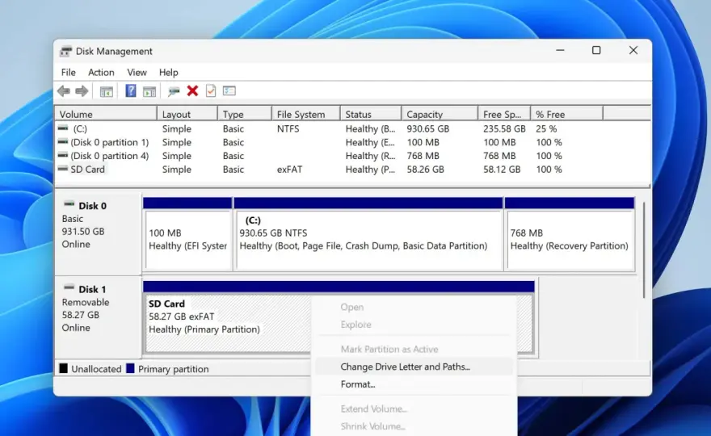Screen dimensions: 711x436
Task: Click the Connect/Refresh disk toolbar icon
Action: [x=173, y=91]
